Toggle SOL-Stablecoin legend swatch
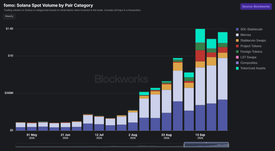The height and width of the screenshot is (151, 275). 237,29
